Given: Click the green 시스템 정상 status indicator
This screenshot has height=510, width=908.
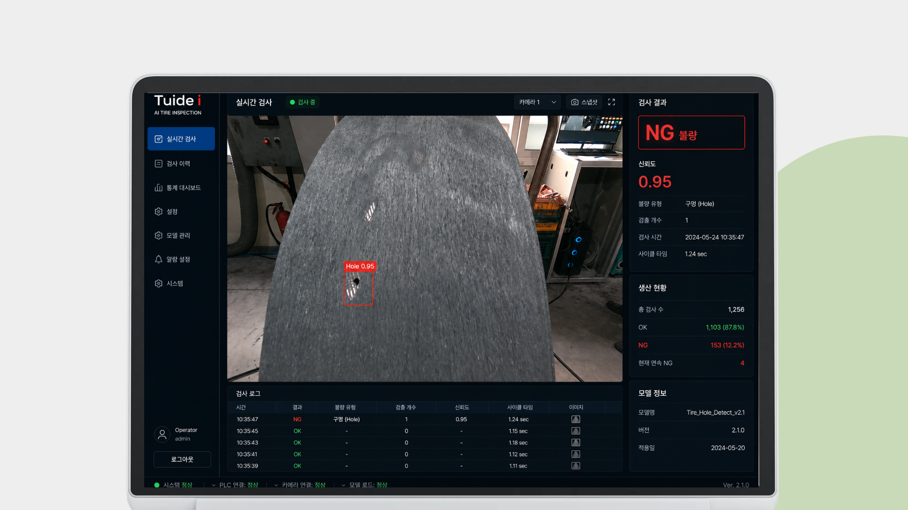Looking at the screenshot, I should tap(157, 485).
